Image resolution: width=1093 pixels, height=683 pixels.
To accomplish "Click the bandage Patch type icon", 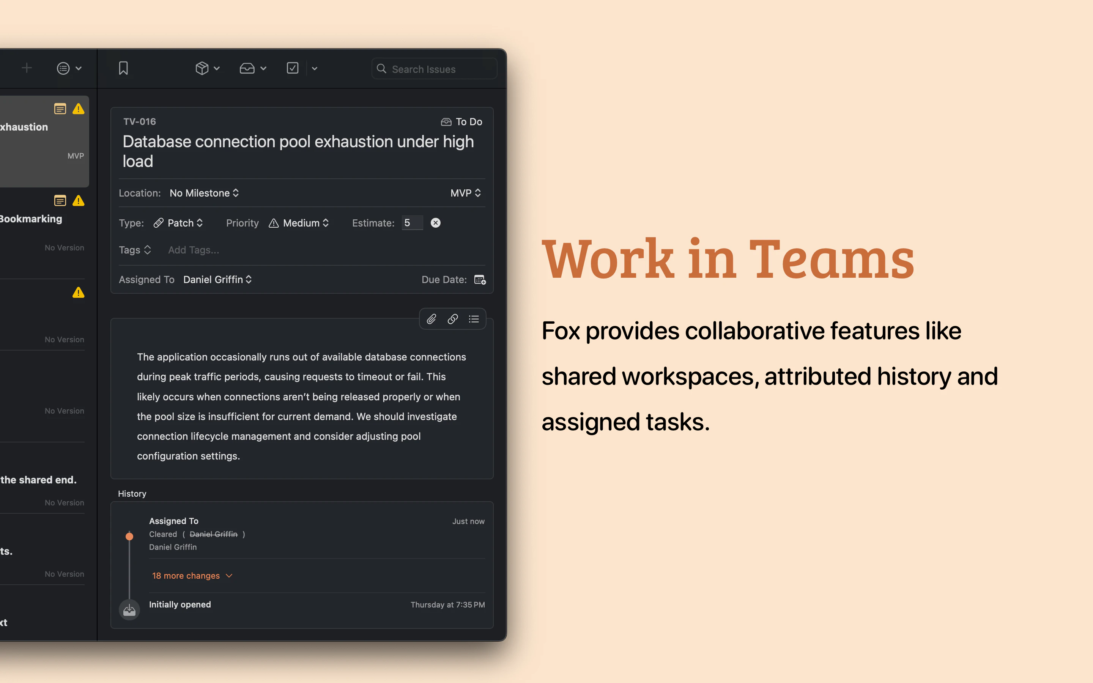I will [159, 223].
